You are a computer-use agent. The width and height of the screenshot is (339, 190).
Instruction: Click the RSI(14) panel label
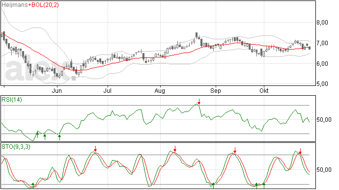point(12,100)
